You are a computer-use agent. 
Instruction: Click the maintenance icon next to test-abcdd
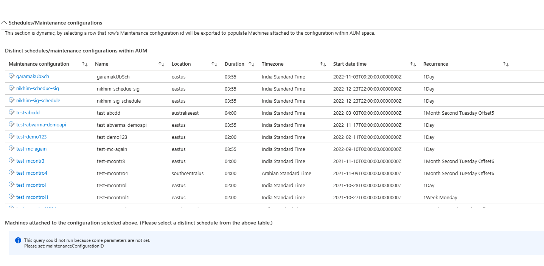11,112
